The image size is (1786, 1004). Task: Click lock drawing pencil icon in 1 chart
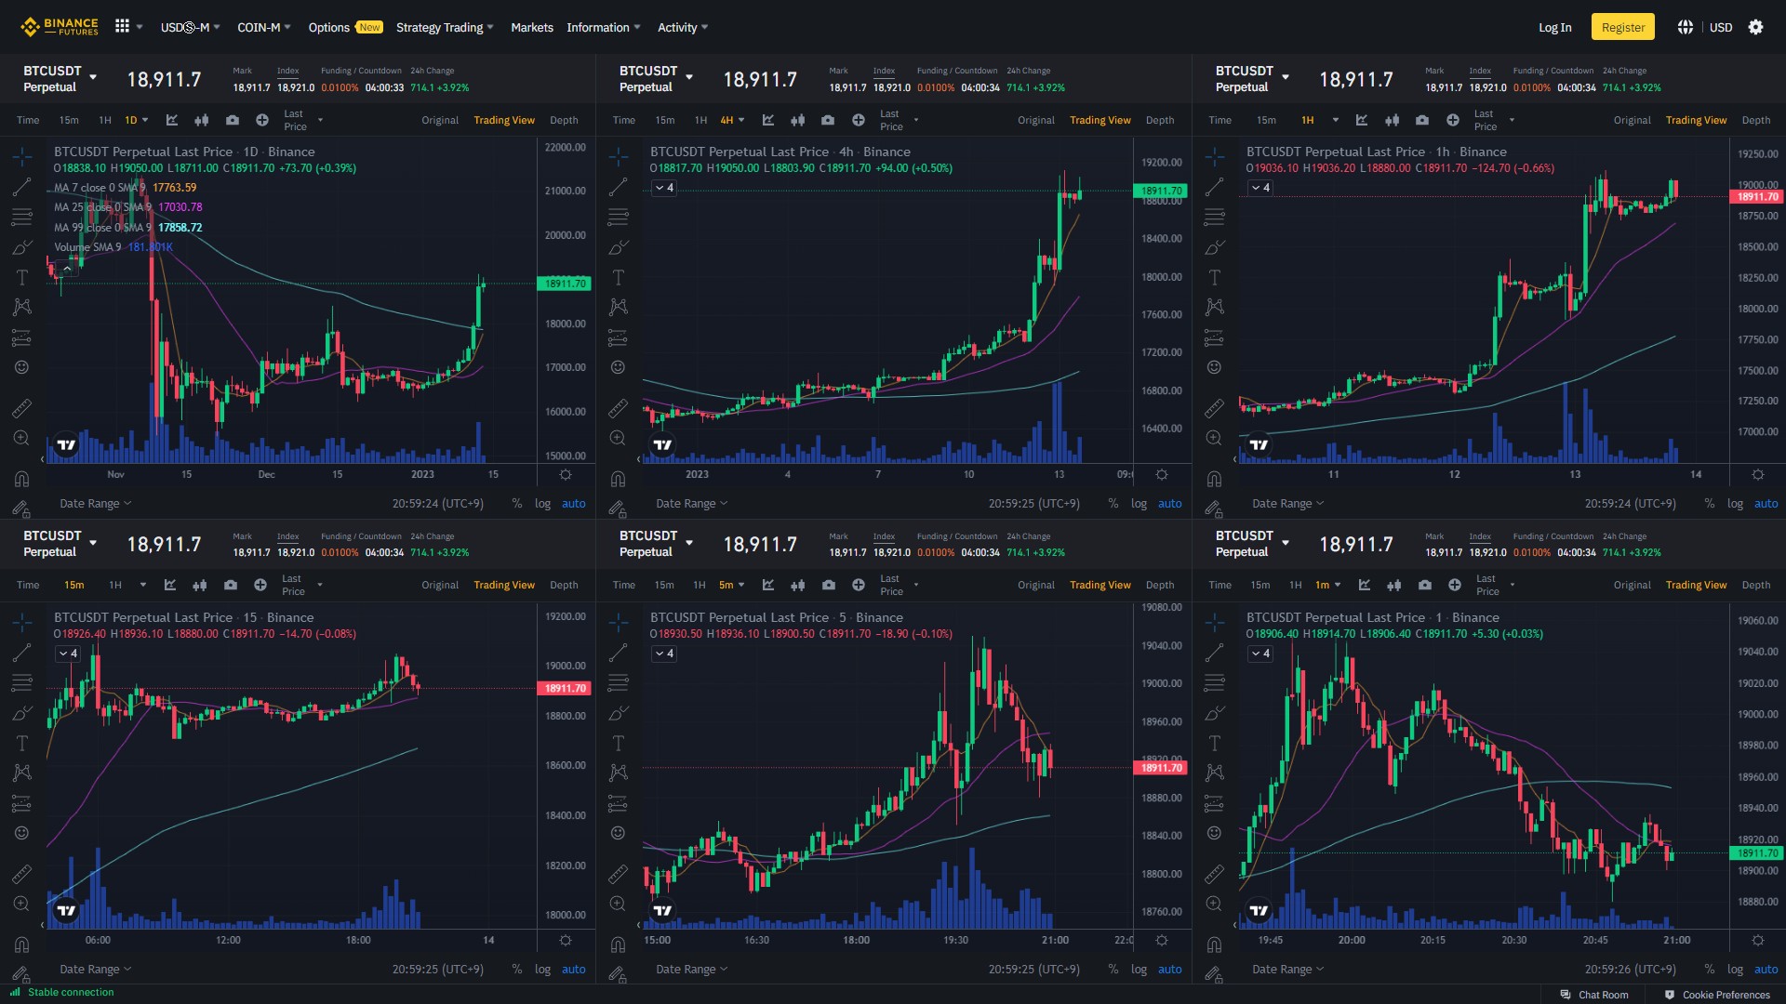pyautogui.click(x=1214, y=974)
